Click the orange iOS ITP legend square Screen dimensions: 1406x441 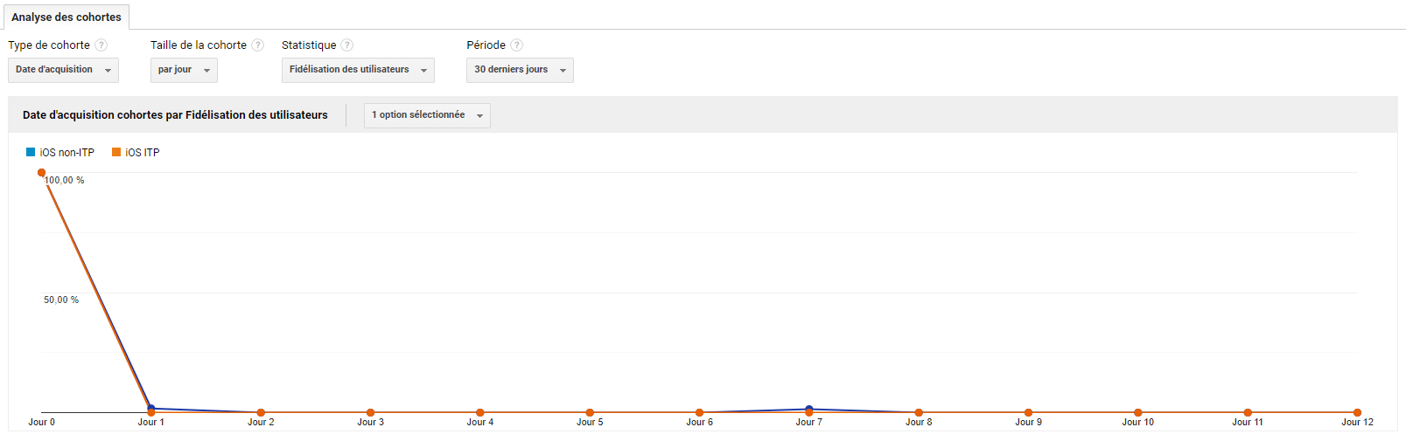[116, 152]
